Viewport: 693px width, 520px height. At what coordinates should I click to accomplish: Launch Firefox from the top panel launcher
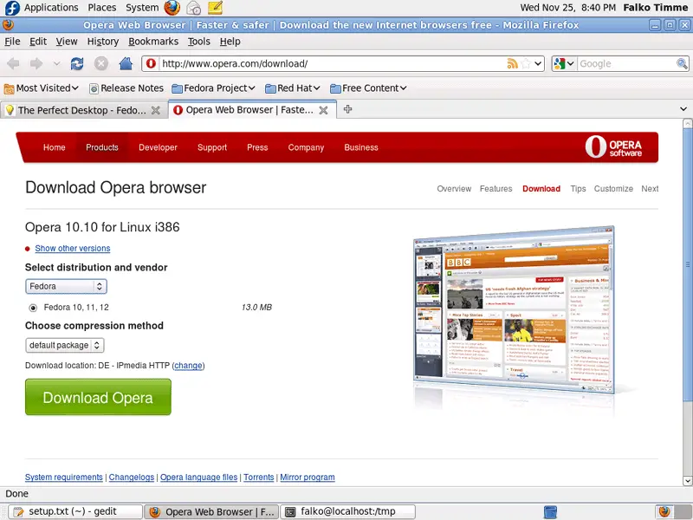[x=172, y=8]
